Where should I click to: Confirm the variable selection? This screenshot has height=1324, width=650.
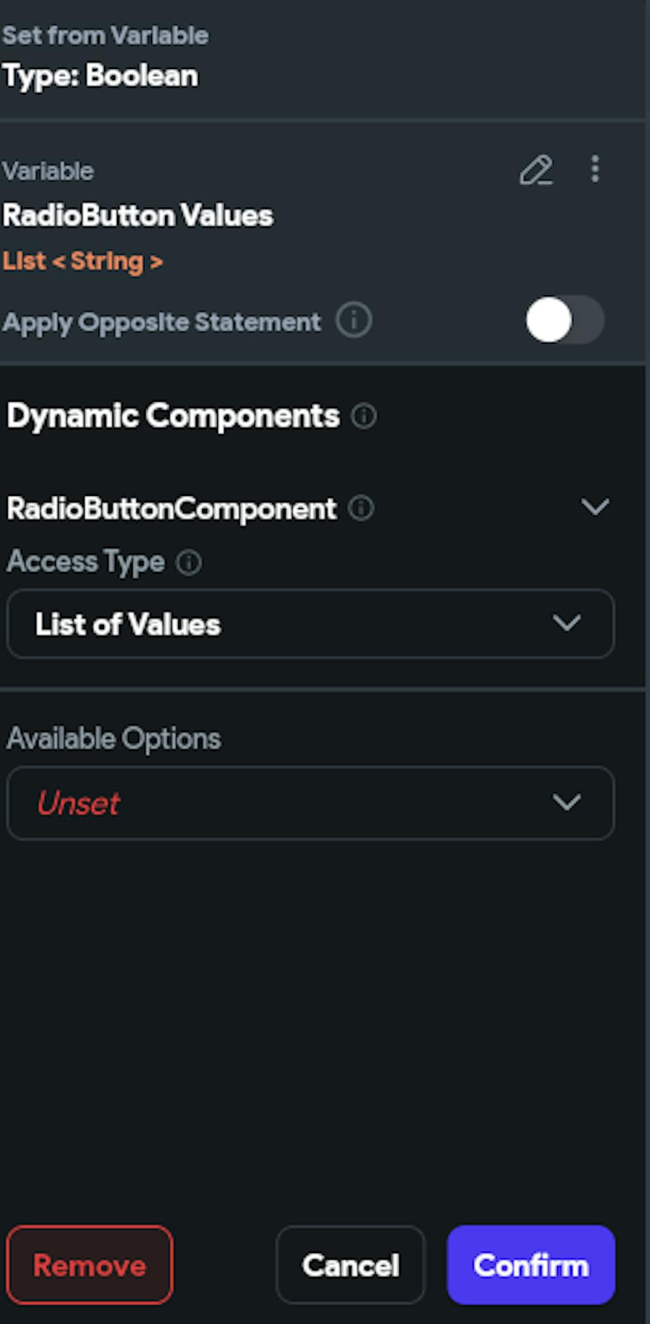pyautogui.click(x=530, y=1265)
